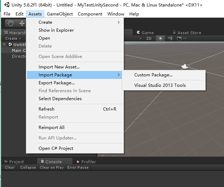Choose Show in Explorer
Image resolution: width=224 pixels, height=187 pixels.
point(75,30)
